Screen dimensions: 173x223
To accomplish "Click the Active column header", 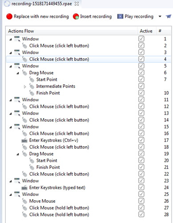I will click(x=146, y=31).
